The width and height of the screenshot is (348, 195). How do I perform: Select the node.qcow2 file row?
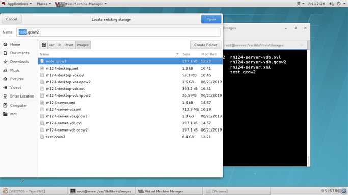130,61
